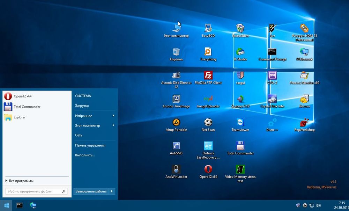Click the Windows Start button

point(6,205)
